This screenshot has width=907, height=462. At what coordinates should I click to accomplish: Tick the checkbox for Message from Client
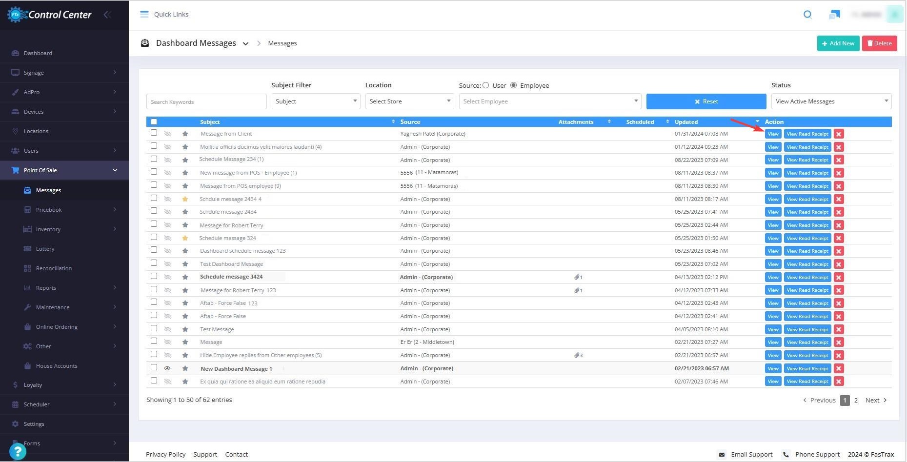point(154,133)
